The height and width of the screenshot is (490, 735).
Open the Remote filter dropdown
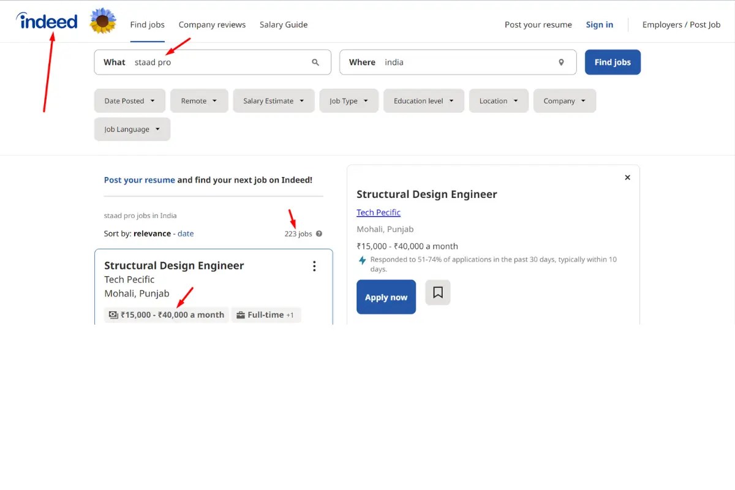(199, 101)
